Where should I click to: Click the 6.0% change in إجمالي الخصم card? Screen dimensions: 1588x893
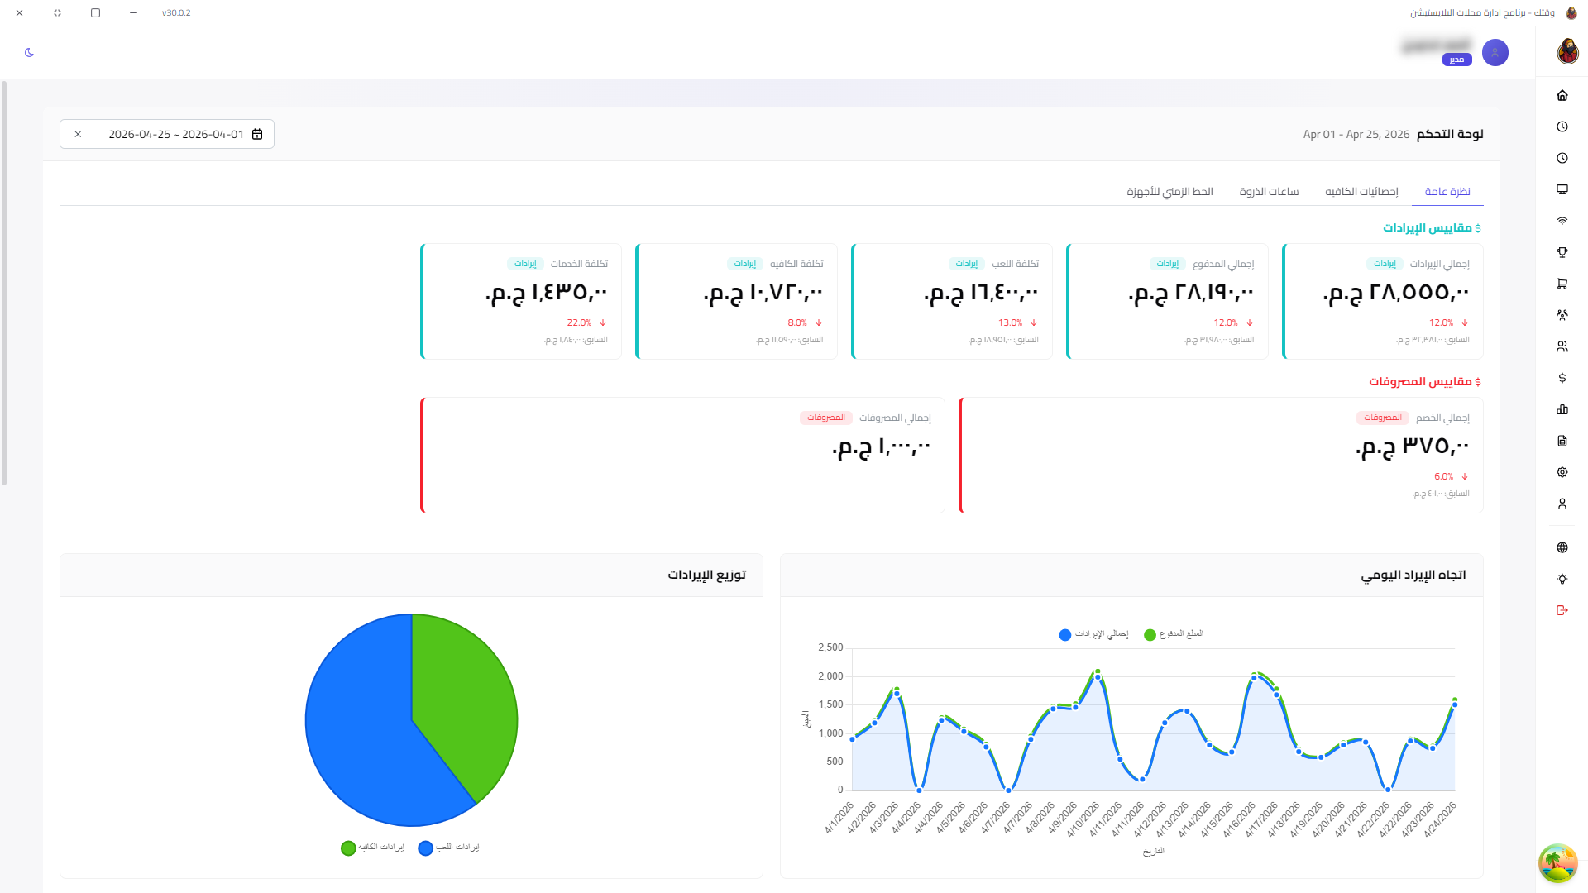click(1443, 477)
